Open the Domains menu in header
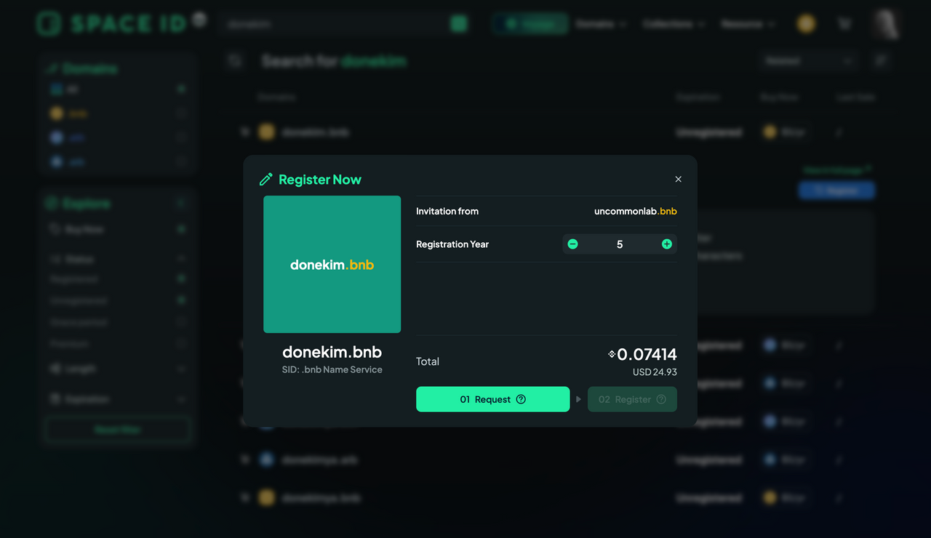Image resolution: width=931 pixels, height=538 pixels. 601,24
